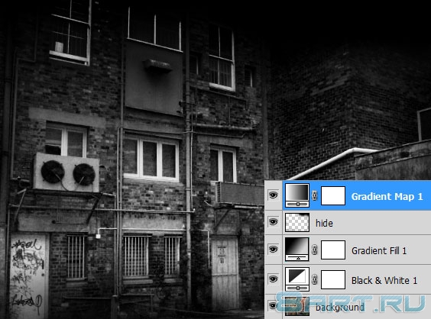Click the background layer thumbnail

click(297, 306)
